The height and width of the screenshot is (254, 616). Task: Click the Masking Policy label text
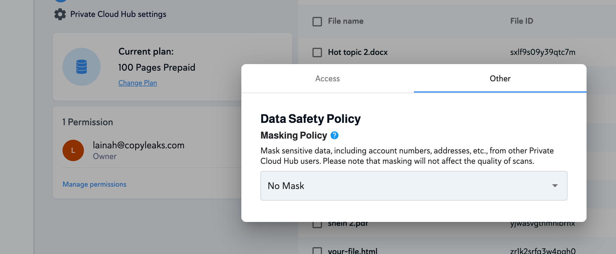click(x=294, y=135)
